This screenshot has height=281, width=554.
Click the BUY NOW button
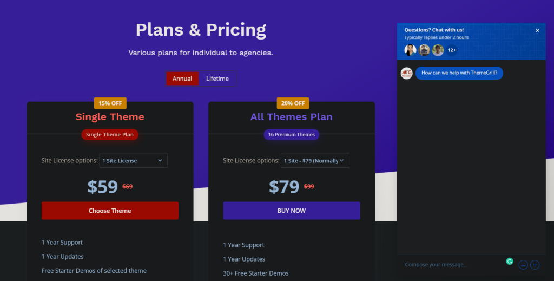pyautogui.click(x=292, y=211)
